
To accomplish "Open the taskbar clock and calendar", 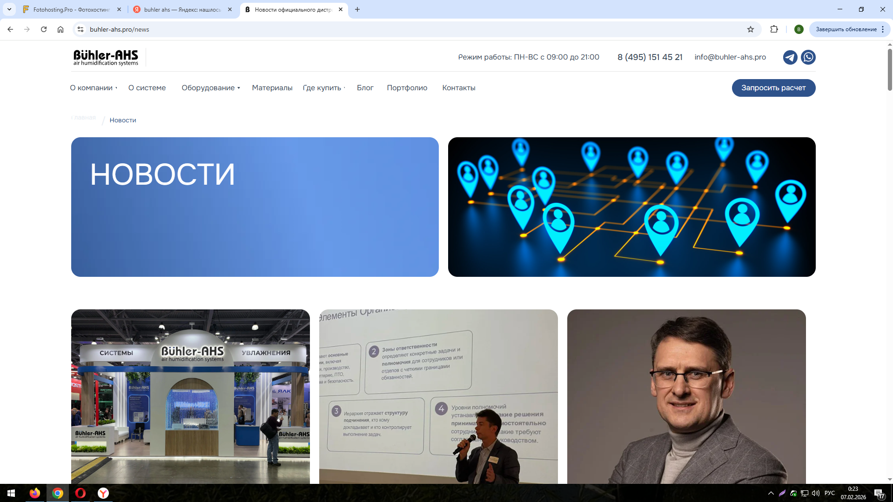I will click(853, 493).
